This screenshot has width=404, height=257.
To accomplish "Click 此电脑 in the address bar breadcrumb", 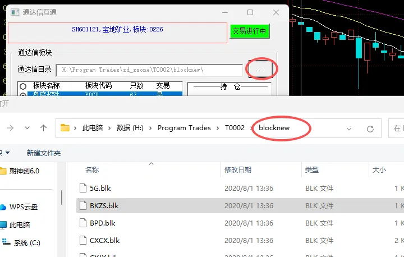I will tap(93, 128).
